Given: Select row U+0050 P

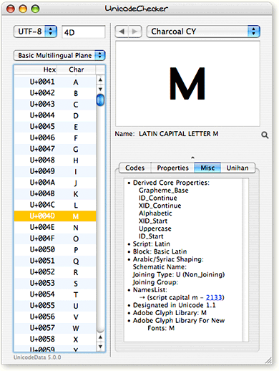Looking at the screenshot, I should 55,250.
